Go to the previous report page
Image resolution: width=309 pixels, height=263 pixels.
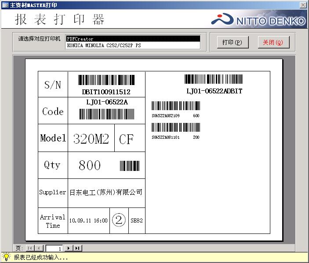pos(39,248)
